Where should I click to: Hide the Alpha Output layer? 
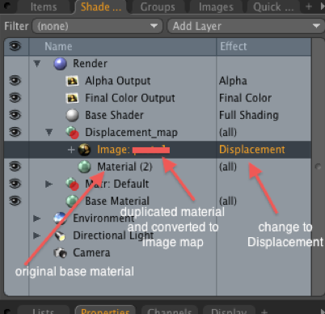pos(15,81)
